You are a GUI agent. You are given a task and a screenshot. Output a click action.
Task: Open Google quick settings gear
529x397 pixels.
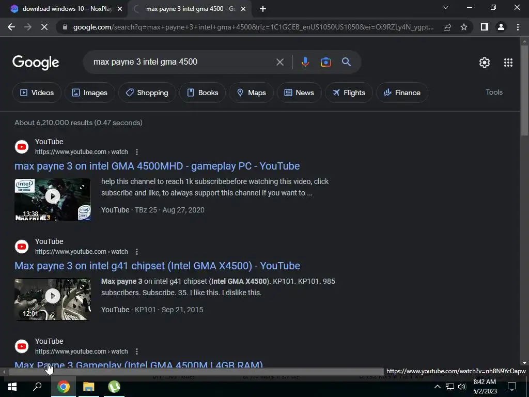(485, 63)
